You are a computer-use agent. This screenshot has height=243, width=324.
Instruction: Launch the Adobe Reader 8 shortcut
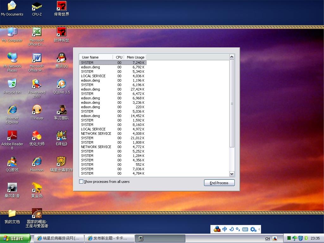click(x=12, y=136)
